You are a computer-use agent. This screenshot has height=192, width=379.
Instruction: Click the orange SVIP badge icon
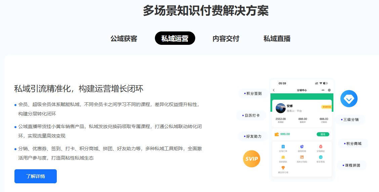pos(252,159)
